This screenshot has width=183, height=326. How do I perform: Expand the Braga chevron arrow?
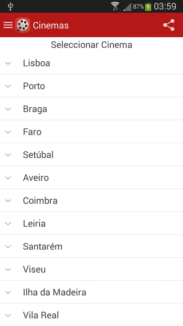pyautogui.click(x=8, y=109)
